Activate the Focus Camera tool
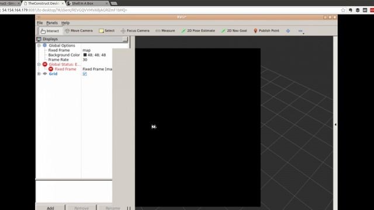This screenshot has height=210, width=374. pos(135,31)
